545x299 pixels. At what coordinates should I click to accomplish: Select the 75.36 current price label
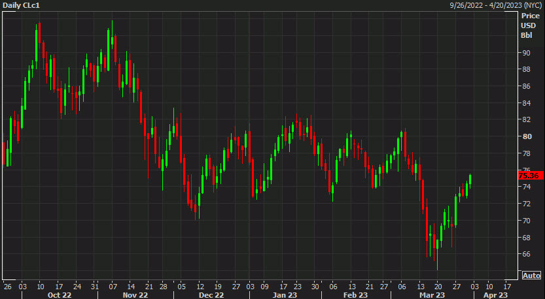click(x=531, y=176)
